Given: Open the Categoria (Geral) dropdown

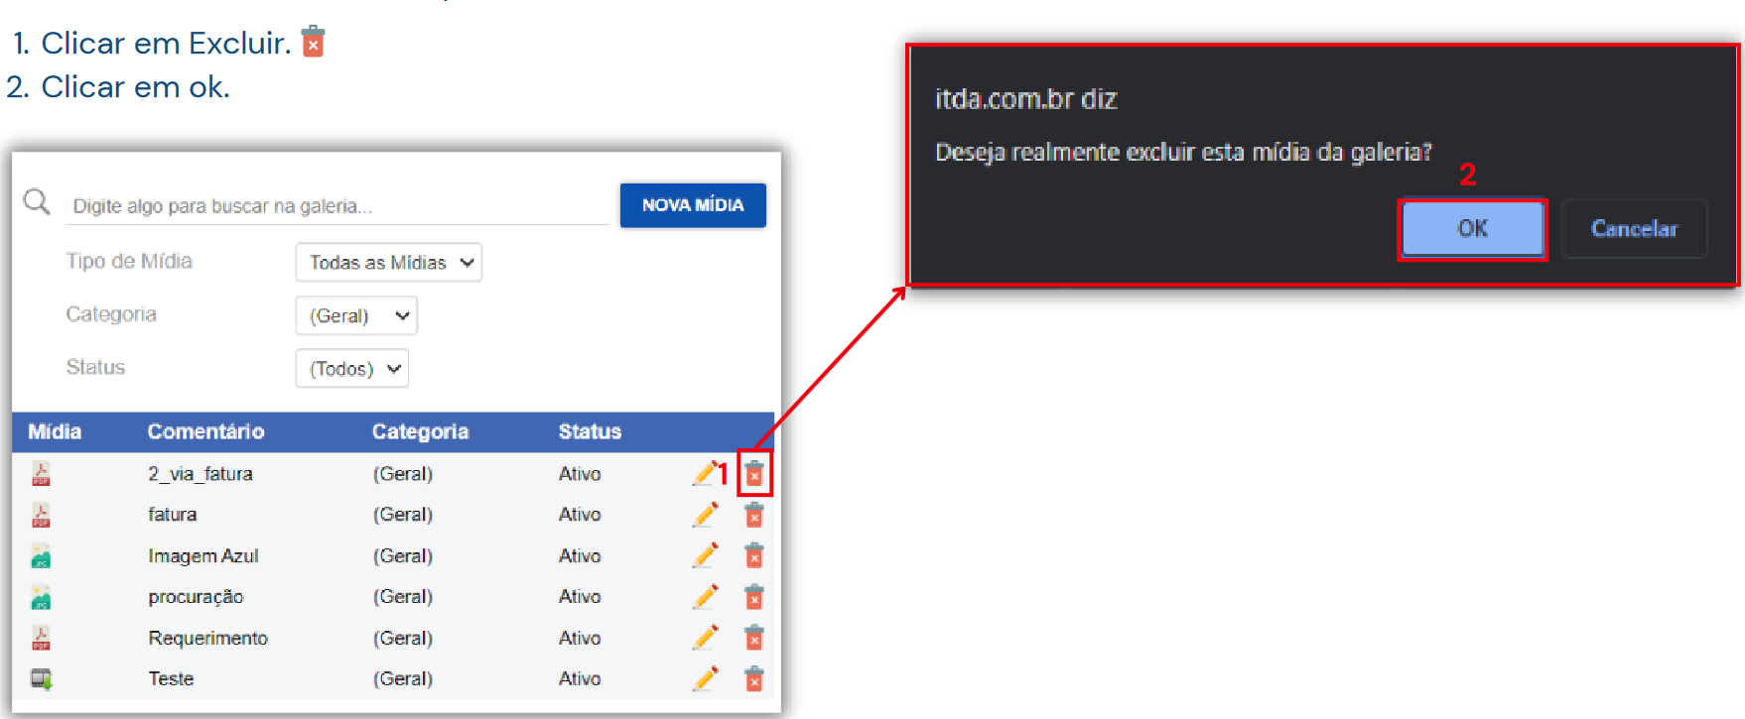Looking at the screenshot, I should click(x=356, y=315).
